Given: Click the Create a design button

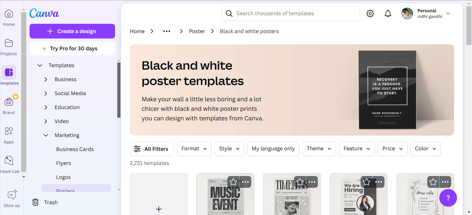Looking at the screenshot, I should point(72,31).
